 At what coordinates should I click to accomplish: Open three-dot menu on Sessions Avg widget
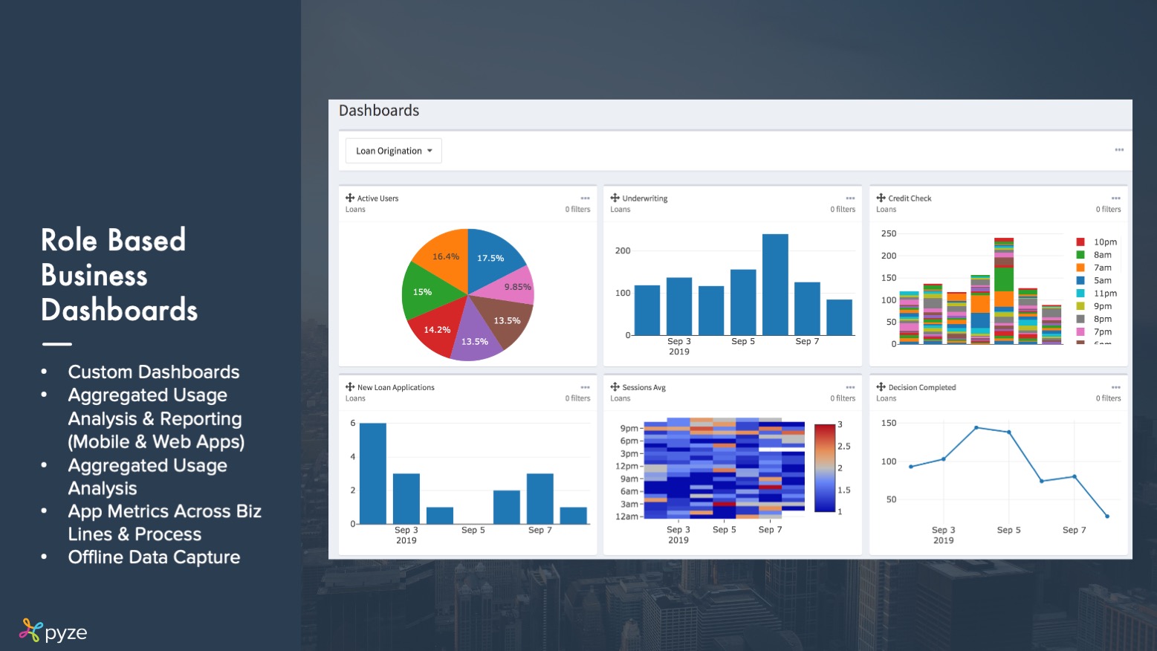(850, 387)
